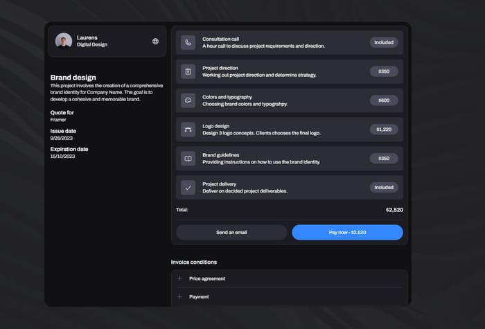
Task: Click the Issue date label
Action: pos(64,131)
